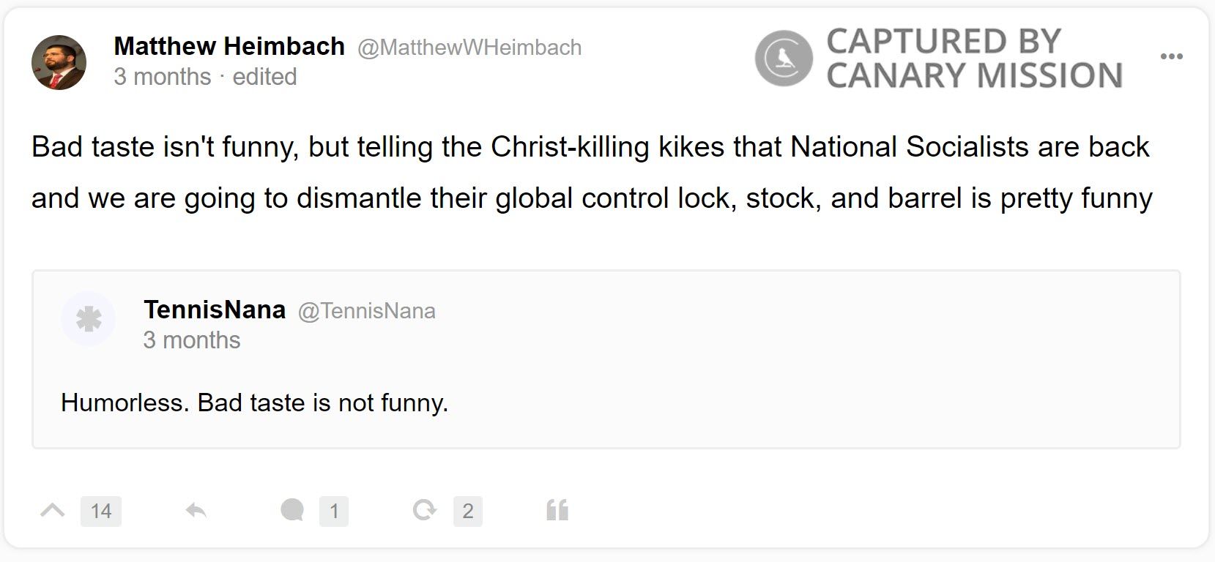Viewport: 1215px width, 562px height.
Task: Click the @MatthewWHeimbach handle
Action: tap(469, 48)
